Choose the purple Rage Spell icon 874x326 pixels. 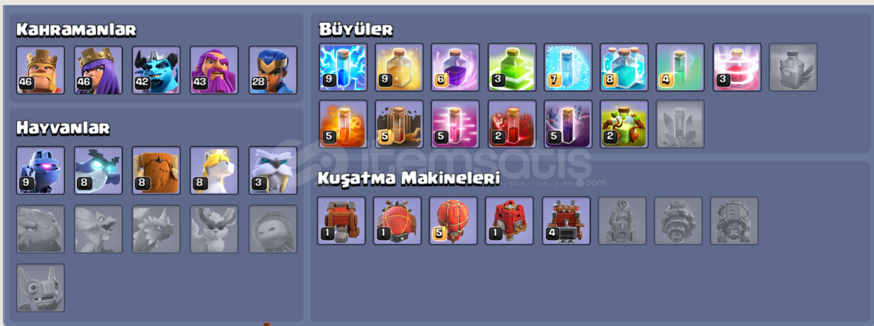pos(455,67)
